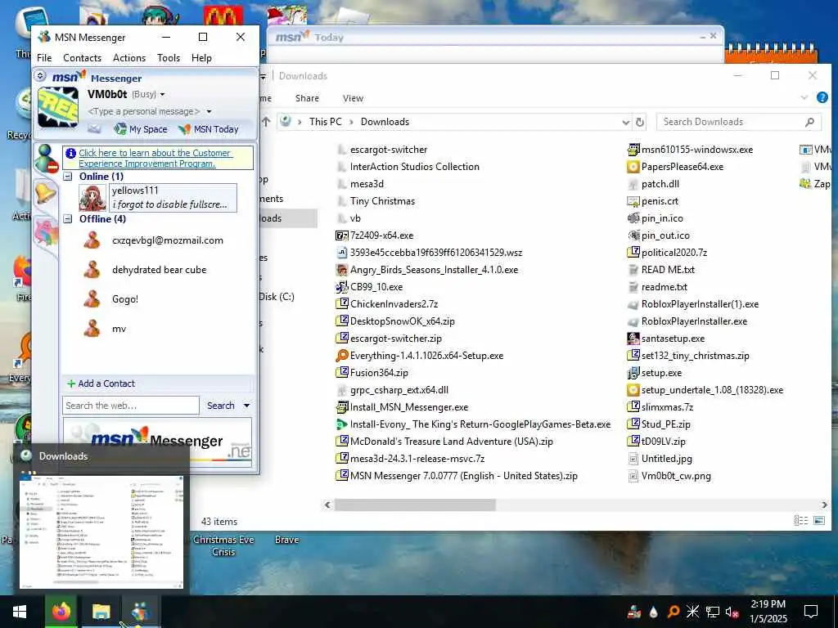This screenshot has height=628, width=838.
Task: Switch to the Share ribbon tab in Explorer
Action: [308, 98]
